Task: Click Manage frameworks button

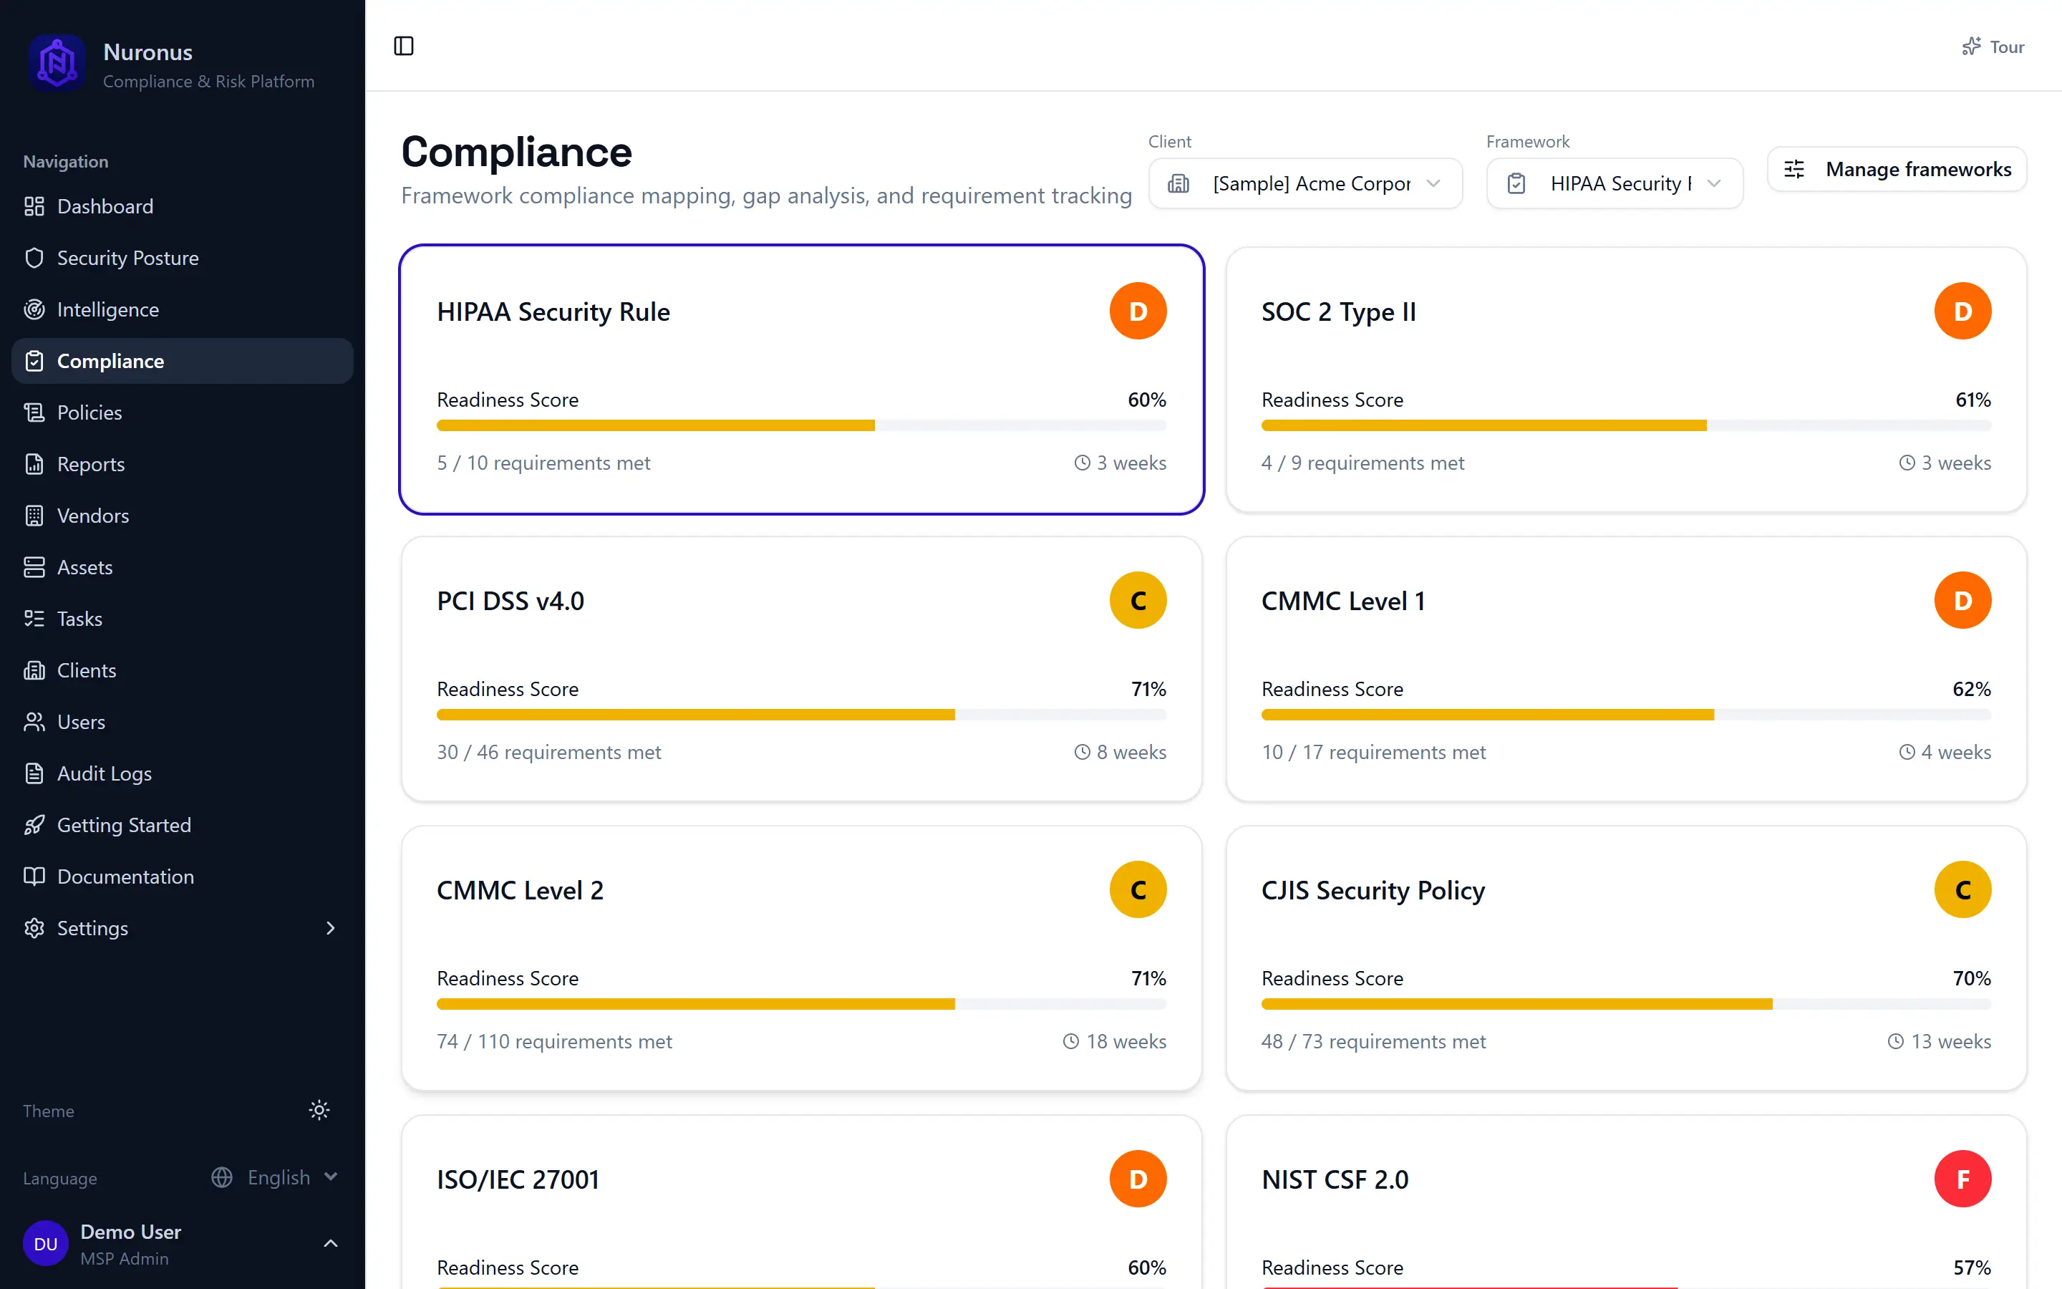Action: coord(1897,169)
